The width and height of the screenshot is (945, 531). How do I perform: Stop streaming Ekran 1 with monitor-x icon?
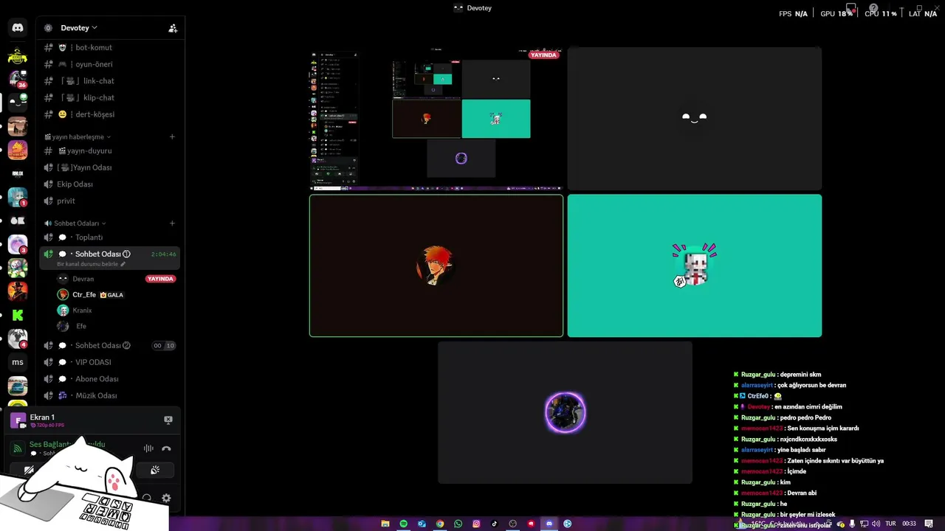(168, 420)
